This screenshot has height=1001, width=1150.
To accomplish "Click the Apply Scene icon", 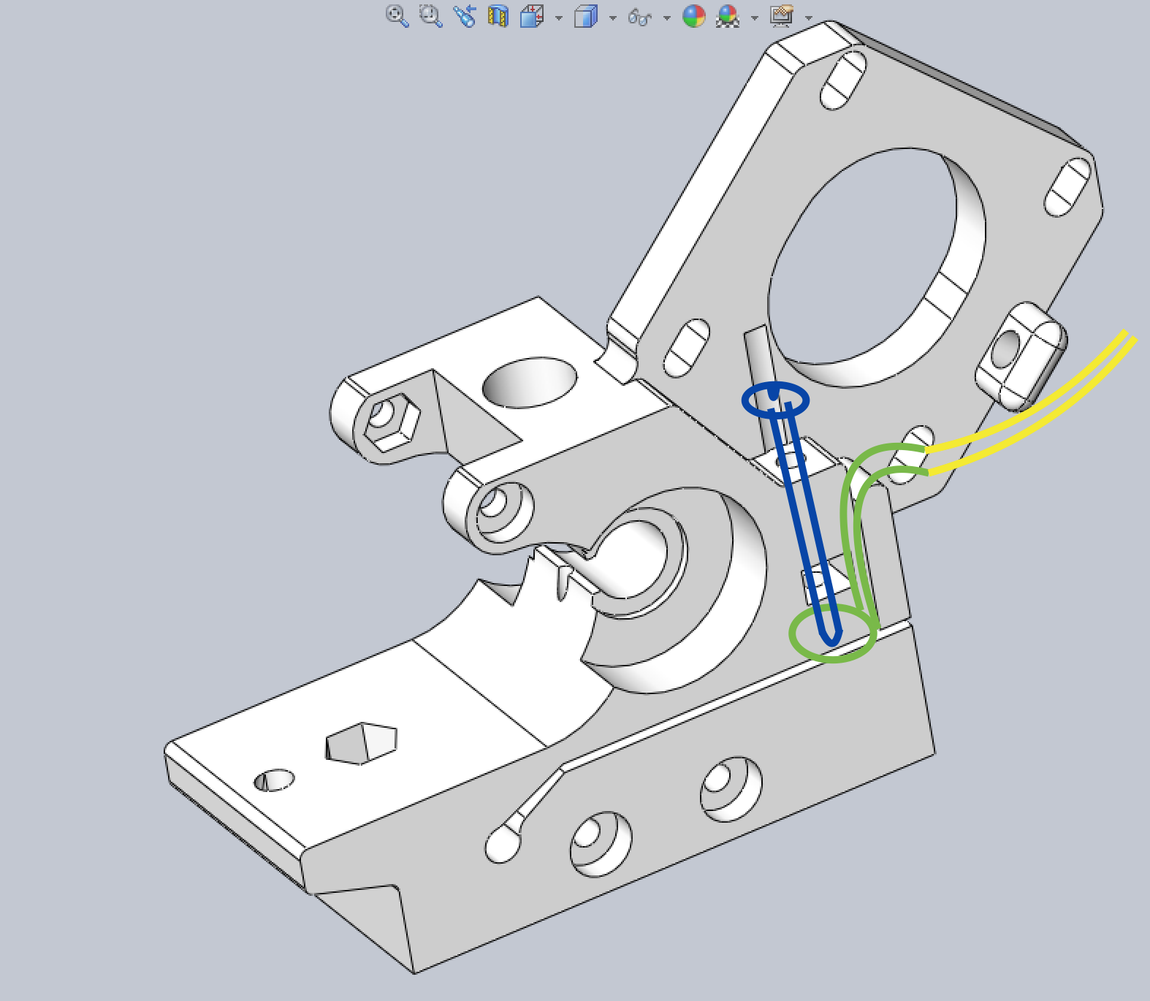I will [x=728, y=16].
